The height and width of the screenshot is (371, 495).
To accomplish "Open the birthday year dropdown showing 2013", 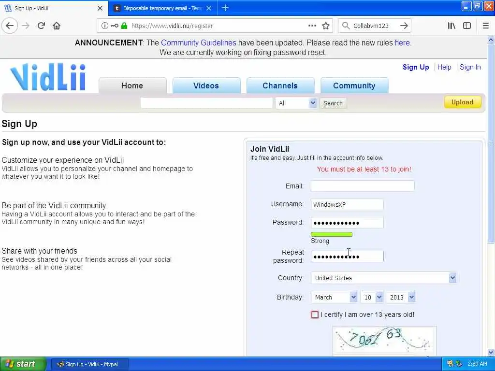I will pyautogui.click(x=401, y=297).
